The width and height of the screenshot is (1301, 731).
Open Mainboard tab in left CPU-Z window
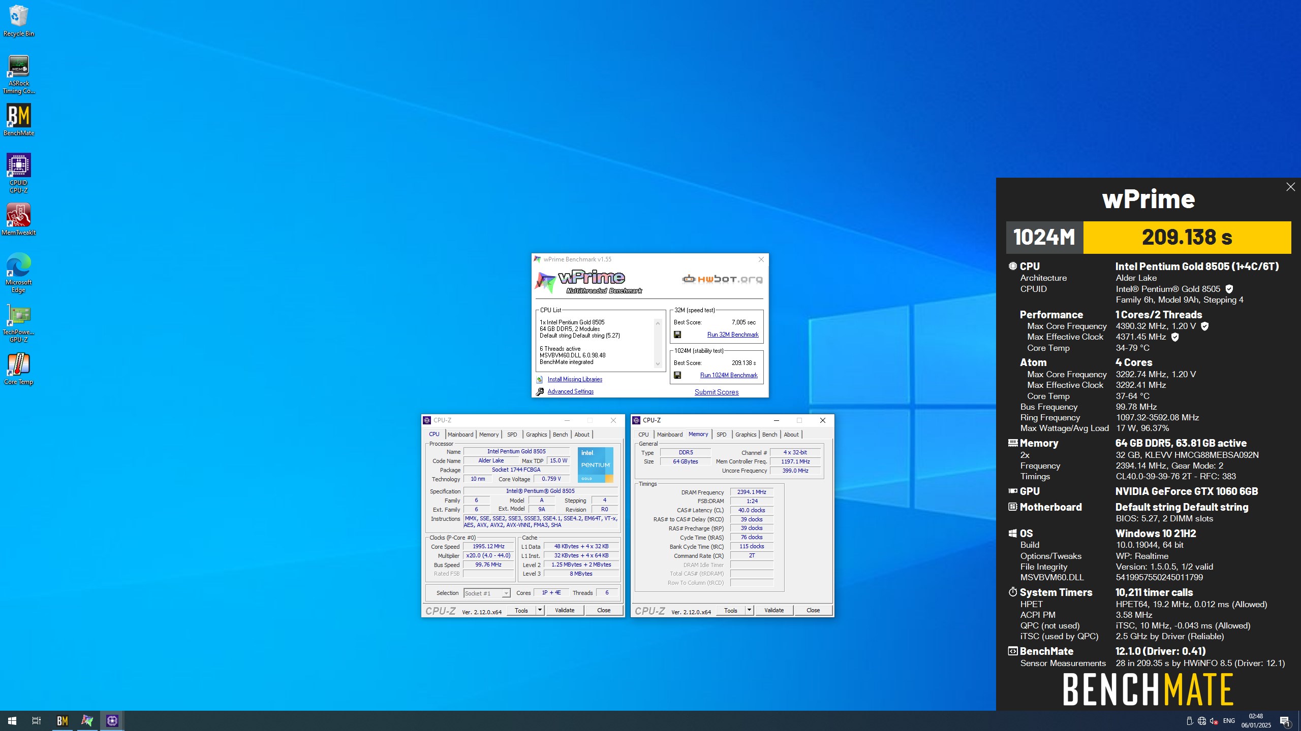(460, 435)
